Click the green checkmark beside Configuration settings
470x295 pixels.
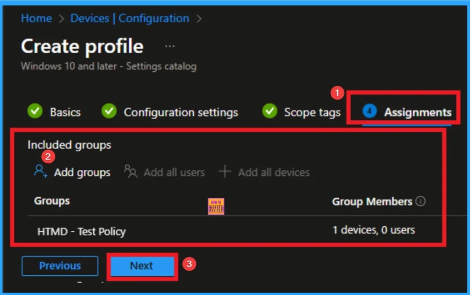108,111
